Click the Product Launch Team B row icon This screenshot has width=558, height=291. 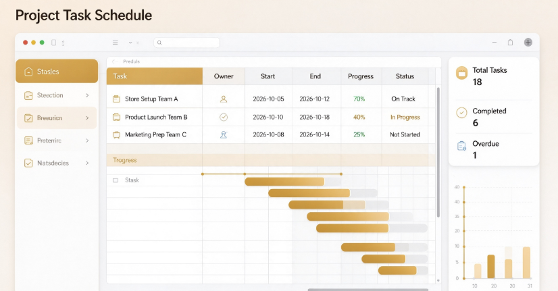coord(116,117)
